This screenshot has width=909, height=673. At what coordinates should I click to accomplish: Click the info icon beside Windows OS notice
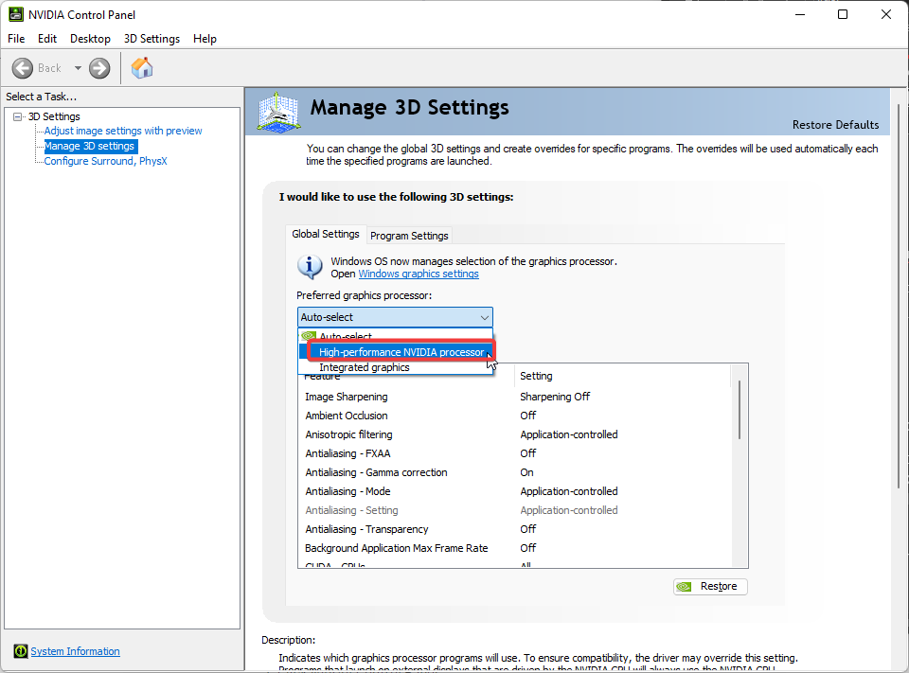tap(311, 267)
